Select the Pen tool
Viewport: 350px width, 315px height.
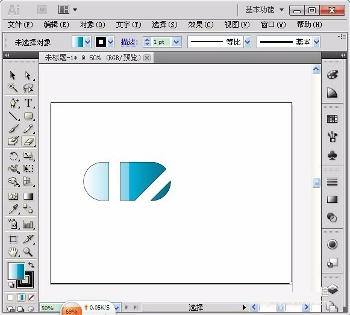pyautogui.click(x=13, y=103)
